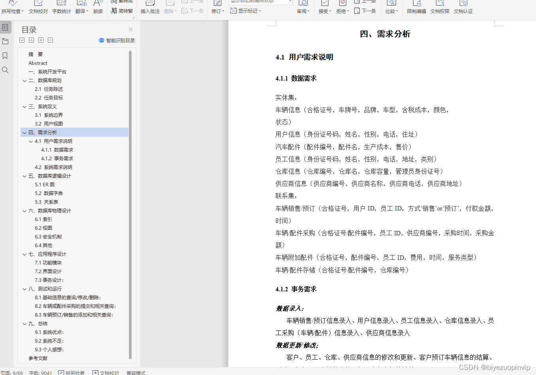The width and height of the screenshot is (536, 375).
Task: Collapse the 九、总结 section
Action: (25, 324)
